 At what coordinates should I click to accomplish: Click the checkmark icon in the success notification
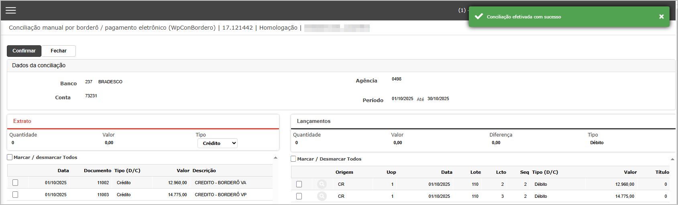(478, 16)
